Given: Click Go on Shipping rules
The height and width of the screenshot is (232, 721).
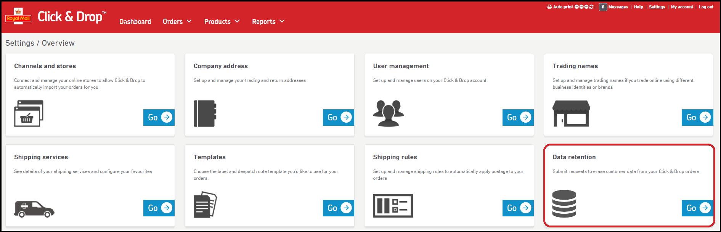Looking at the screenshot, I should (518, 208).
